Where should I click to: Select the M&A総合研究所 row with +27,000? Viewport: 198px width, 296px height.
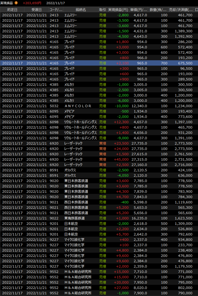[x=78, y=288]
